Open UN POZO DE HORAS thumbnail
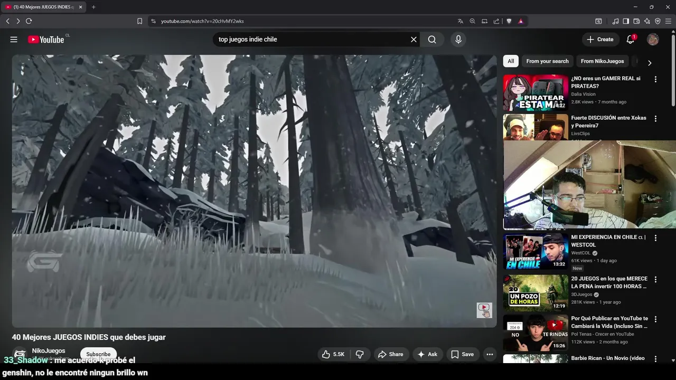 535,292
